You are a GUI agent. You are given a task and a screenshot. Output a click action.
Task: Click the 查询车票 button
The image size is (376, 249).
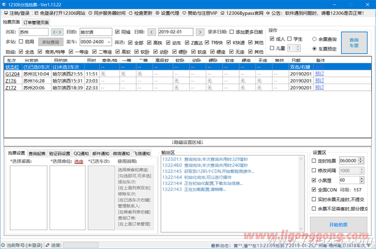pyautogui.click(x=354, y=43)
